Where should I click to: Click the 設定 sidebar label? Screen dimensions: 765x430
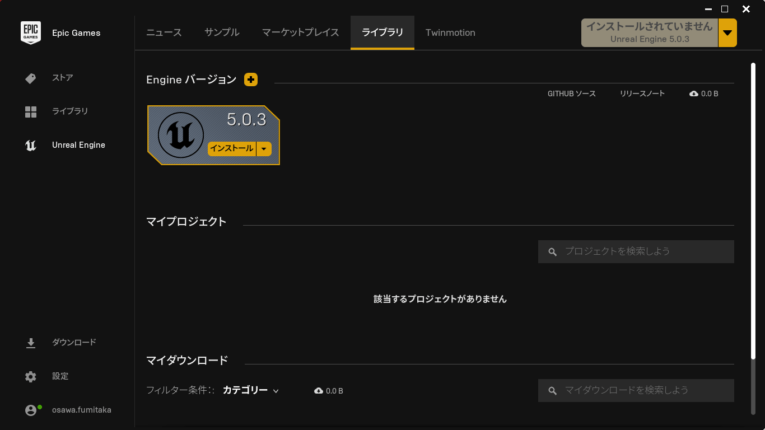tap(60, 376)
